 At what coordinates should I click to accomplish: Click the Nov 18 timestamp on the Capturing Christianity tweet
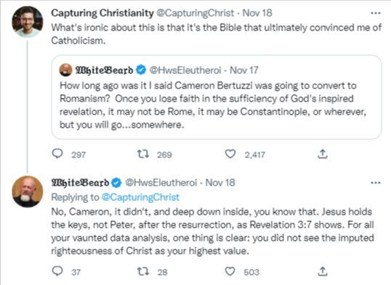point(257,13)
